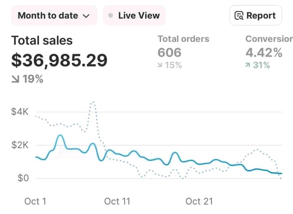Click the $2K gridline label

click(19, 145)
